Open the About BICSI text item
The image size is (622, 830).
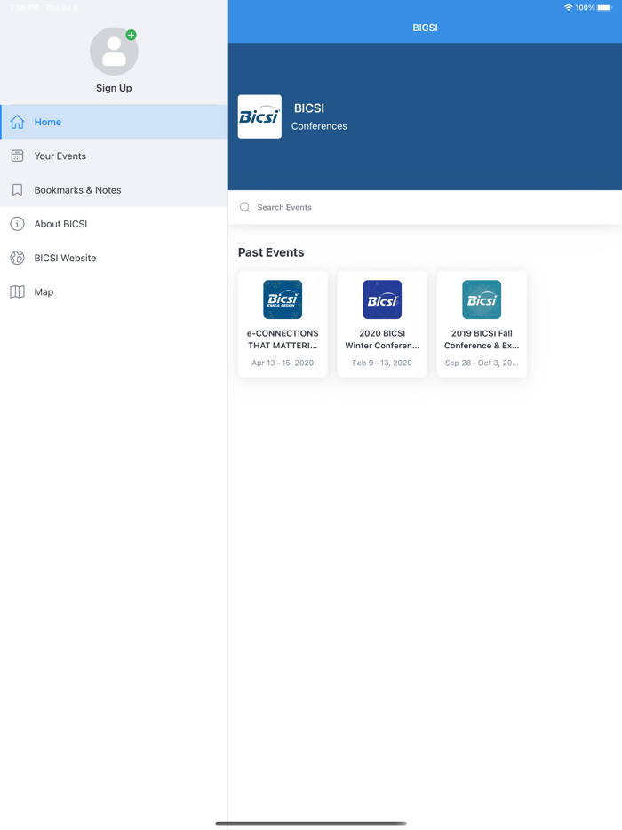(x=60, y=224)
